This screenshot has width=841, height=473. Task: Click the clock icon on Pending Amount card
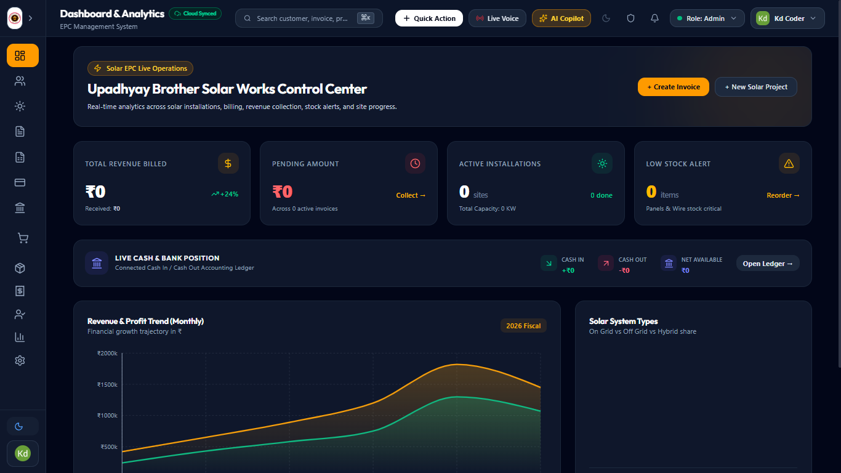click(x=416, y=163)
